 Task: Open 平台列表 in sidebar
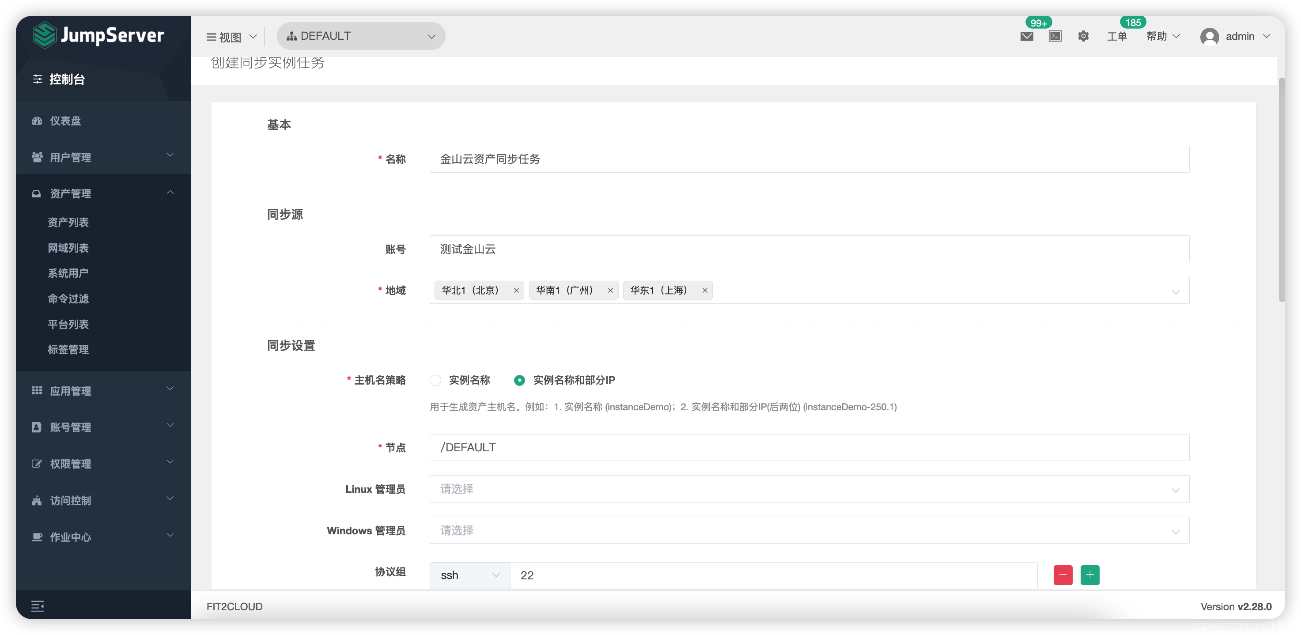[x=68, y=324]
